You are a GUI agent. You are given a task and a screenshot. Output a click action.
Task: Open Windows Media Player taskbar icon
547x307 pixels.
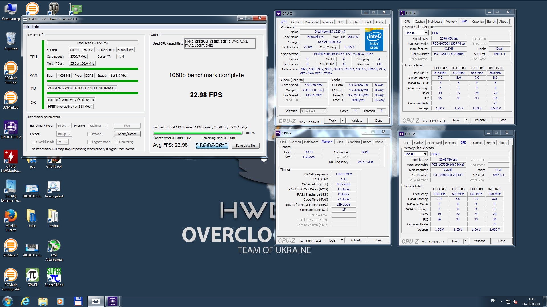click(x=60, y=301)
